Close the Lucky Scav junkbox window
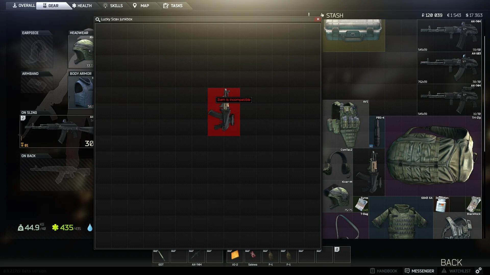 pyautogui.click(x=318, y=19)
